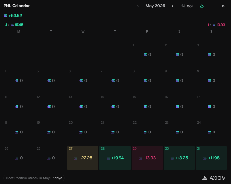Go to previous month arrow
Viewport: 231px width, 184px height.
pos(138,6)
